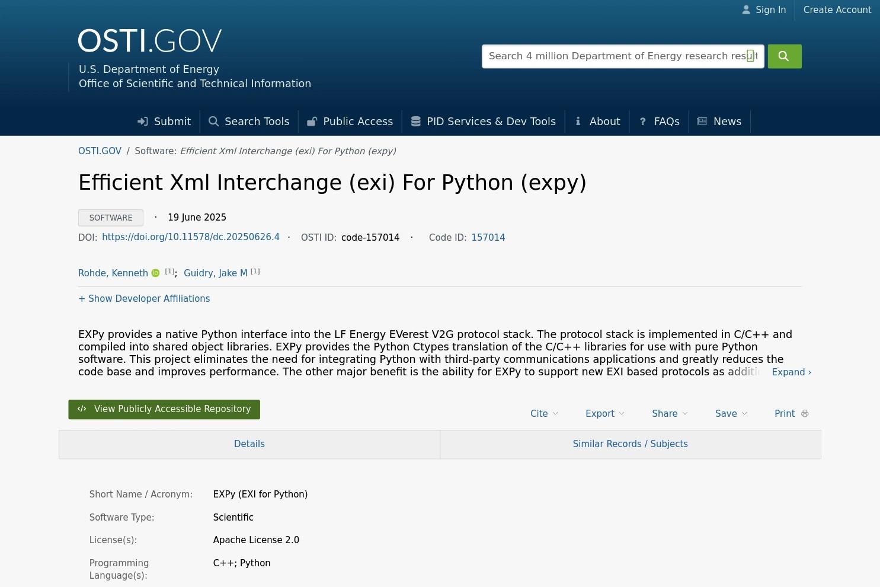The width and height of the screenshot is (880, 587).
Task: Click the OSTI.GOV logo
Action: (150, 41)
